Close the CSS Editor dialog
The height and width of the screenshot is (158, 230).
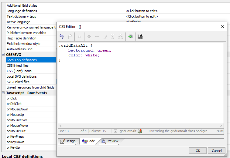pyautogui.click(x=222, y=26)
